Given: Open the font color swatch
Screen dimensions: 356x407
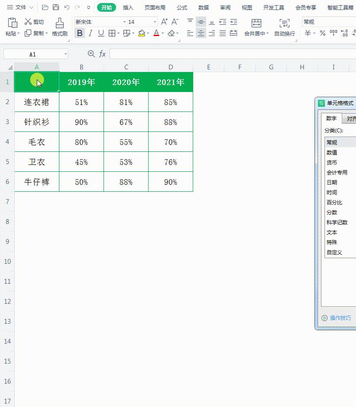Looking at the screenshot, I should click(x=156, y=33).
